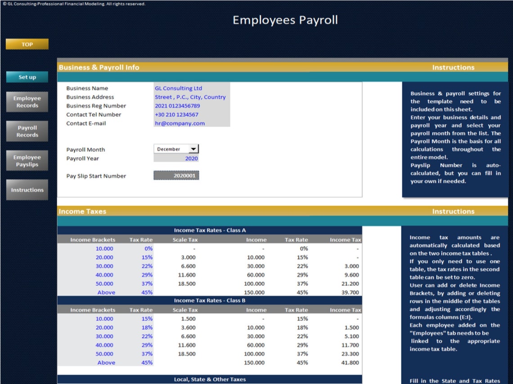Viewport: 513px width, 384px height.
Task: Select the Payroll Year value 2020
Action: [191, 158]
